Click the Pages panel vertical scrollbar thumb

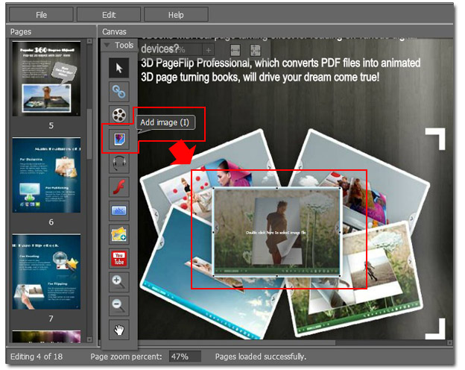pos(89,134)
